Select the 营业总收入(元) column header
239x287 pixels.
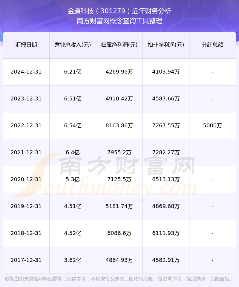73,45
